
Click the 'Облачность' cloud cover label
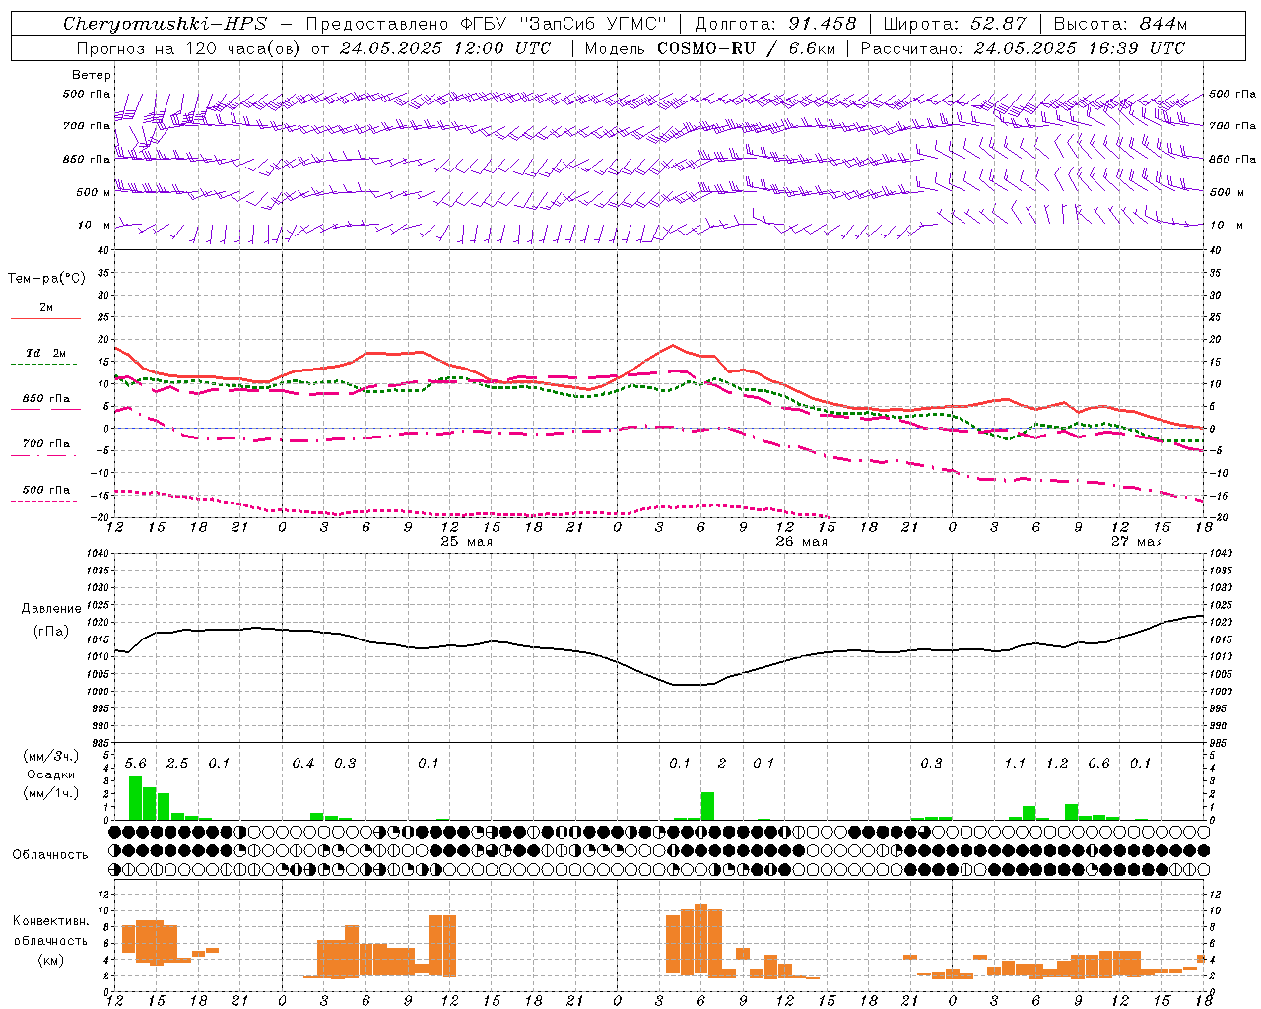50,855
